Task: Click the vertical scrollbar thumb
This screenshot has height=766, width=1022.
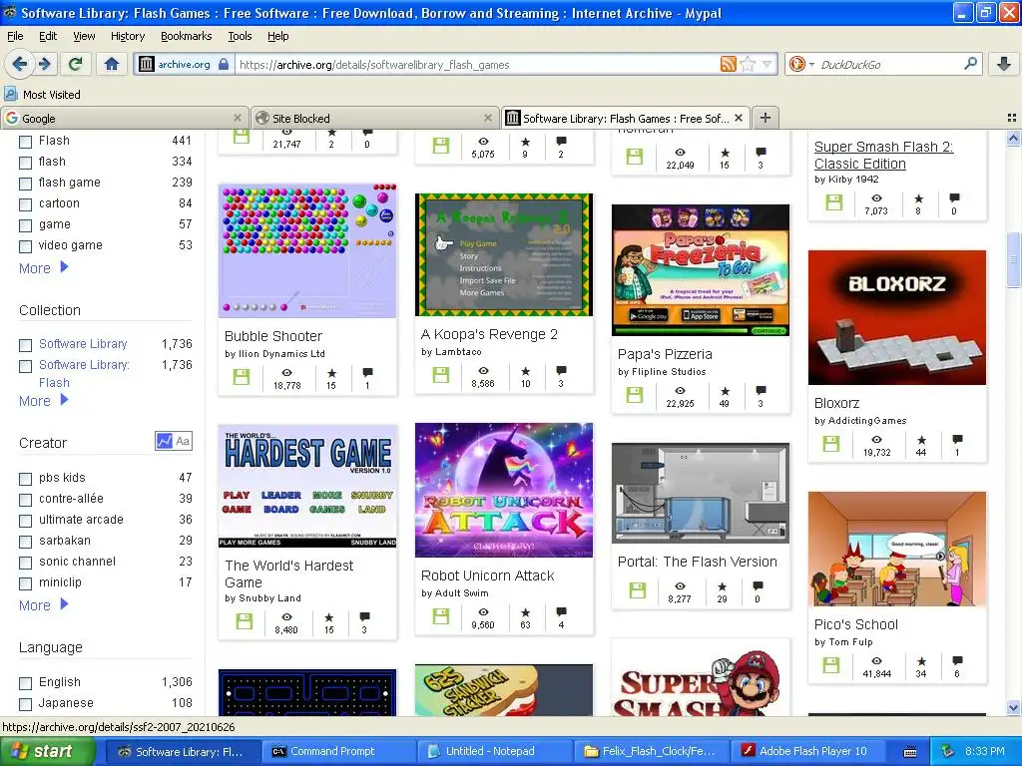Action: point(1014,259)
